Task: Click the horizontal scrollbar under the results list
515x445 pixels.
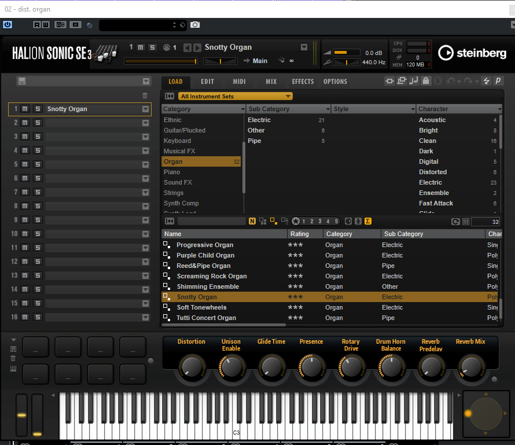Action: click(225, 325)
